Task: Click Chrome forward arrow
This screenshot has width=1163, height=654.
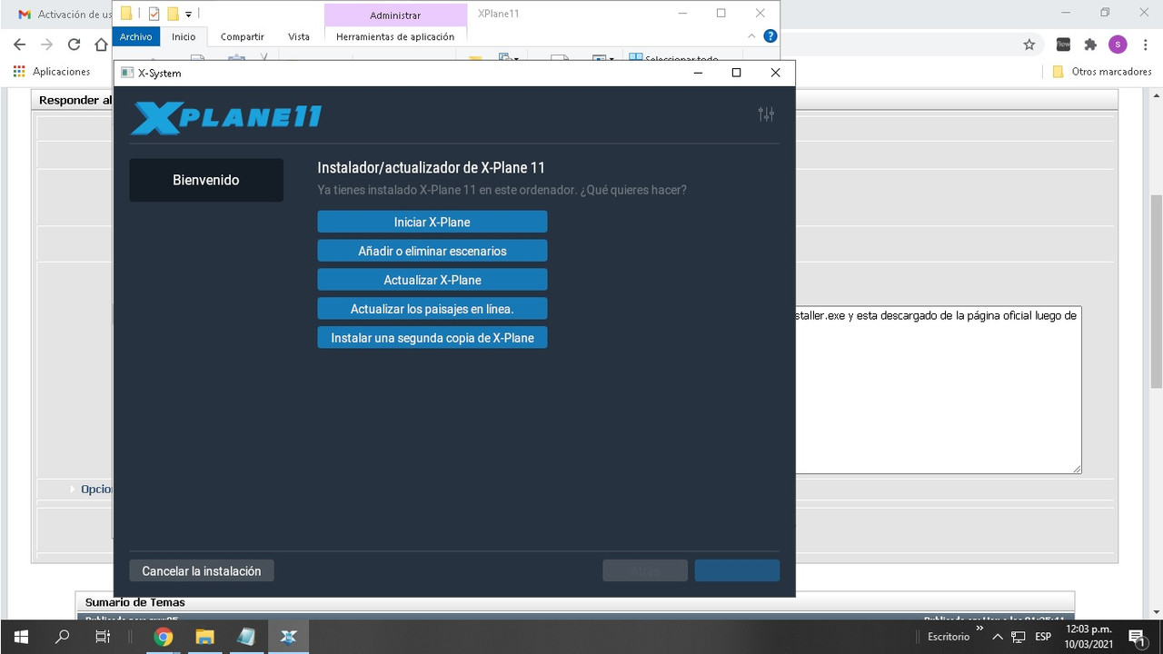Action: pyautogui.click(x=47, y=45)
